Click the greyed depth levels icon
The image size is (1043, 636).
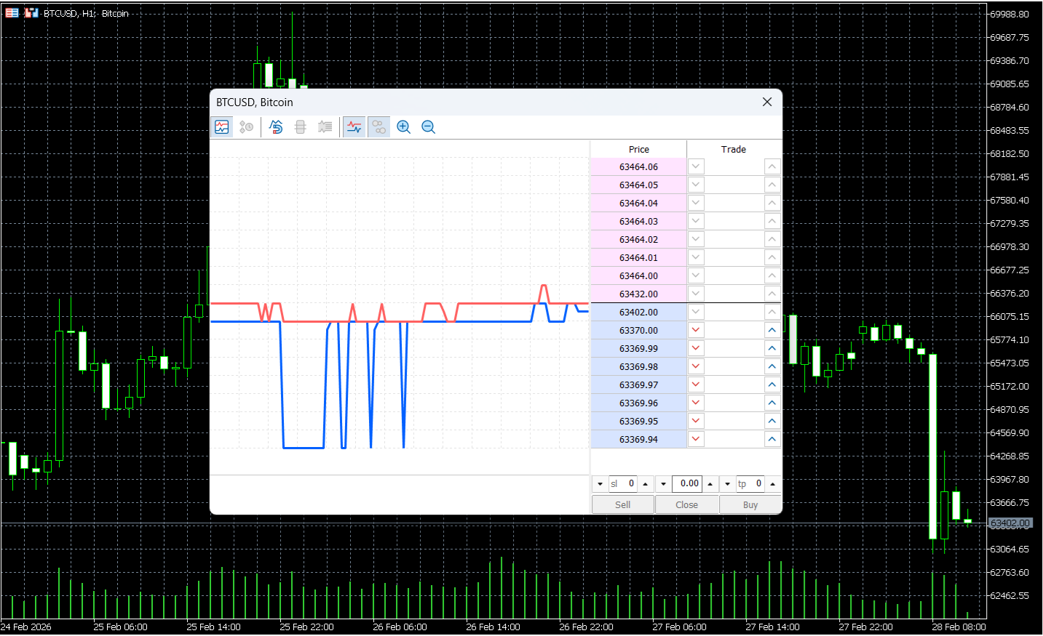point(301,127)
